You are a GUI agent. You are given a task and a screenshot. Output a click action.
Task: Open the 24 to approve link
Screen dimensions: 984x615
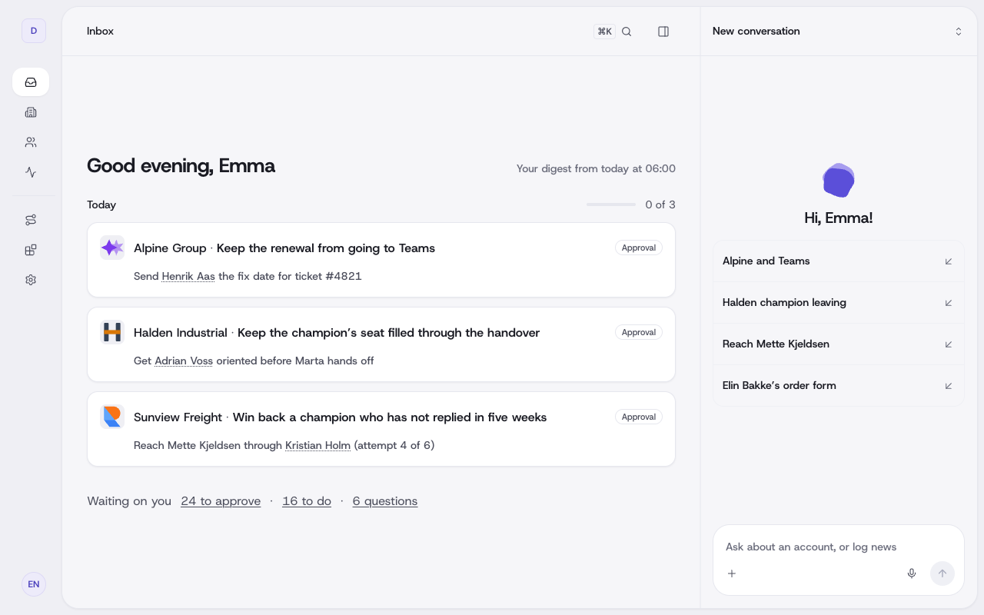(x=221, y=501)
